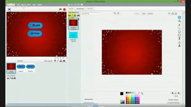The width and height of the screenshot is (191, 107).
Task: Click the Grow sprite toolbar icon
Action: pyautogui.click(x=75, y=5)
